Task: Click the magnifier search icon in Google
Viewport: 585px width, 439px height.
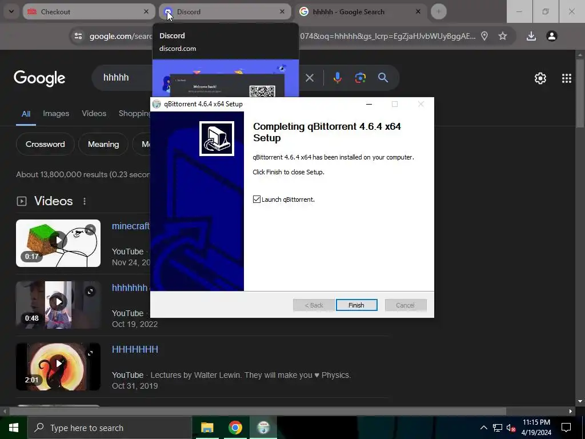Action: (x=383, y=78)
